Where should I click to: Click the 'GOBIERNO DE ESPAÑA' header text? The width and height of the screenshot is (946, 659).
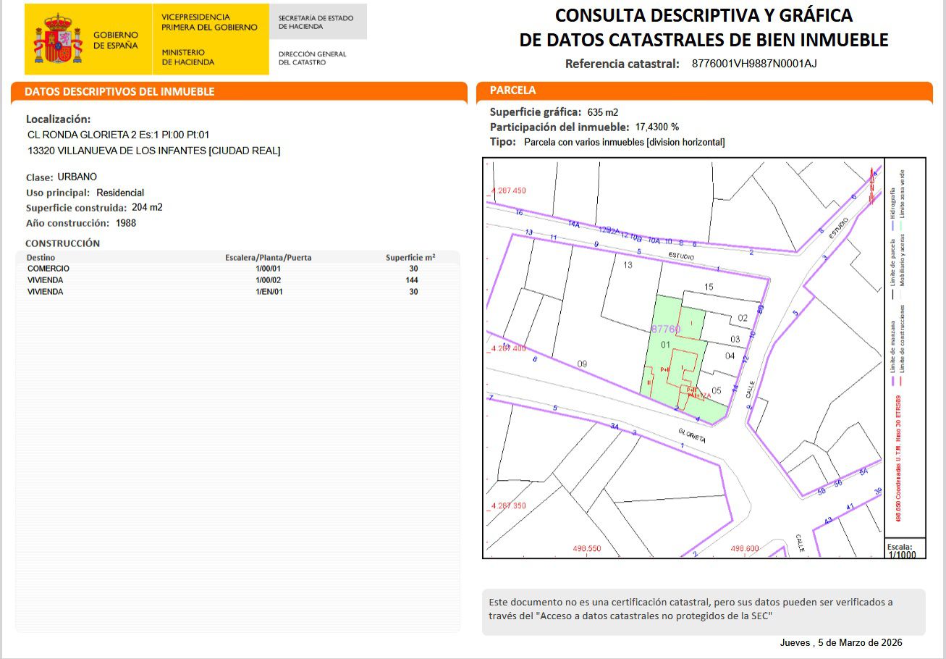pos(116,40)
